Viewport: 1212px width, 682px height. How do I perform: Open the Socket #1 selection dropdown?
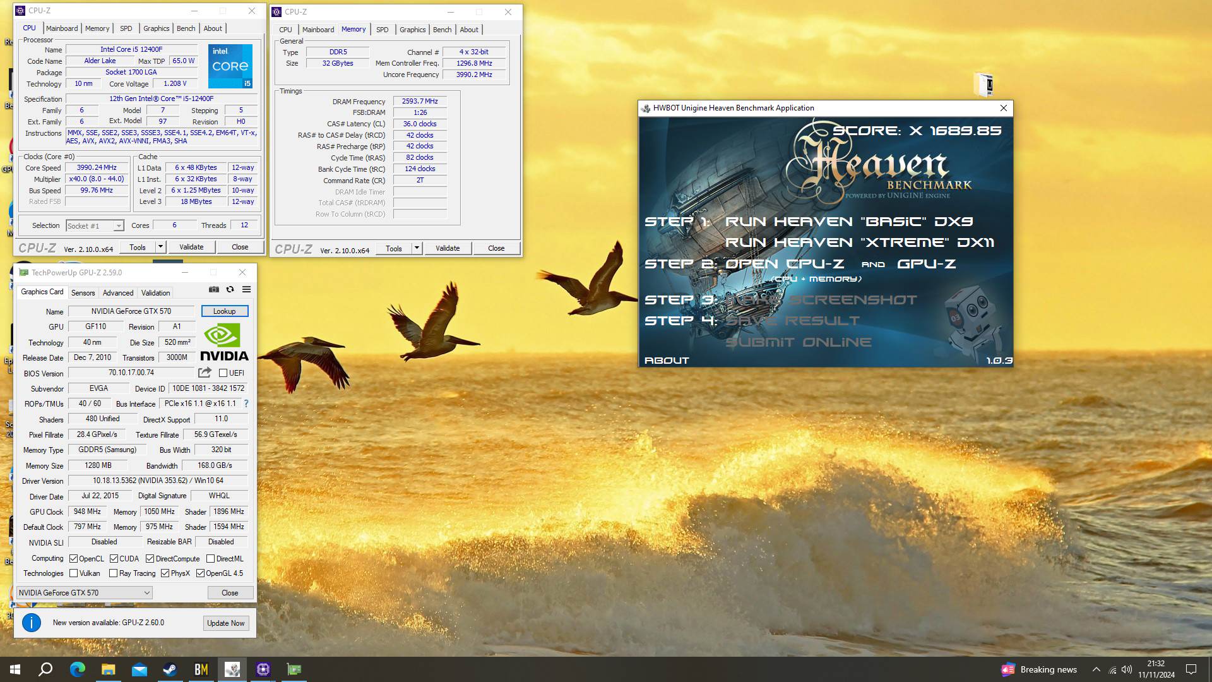click(95, 226)
